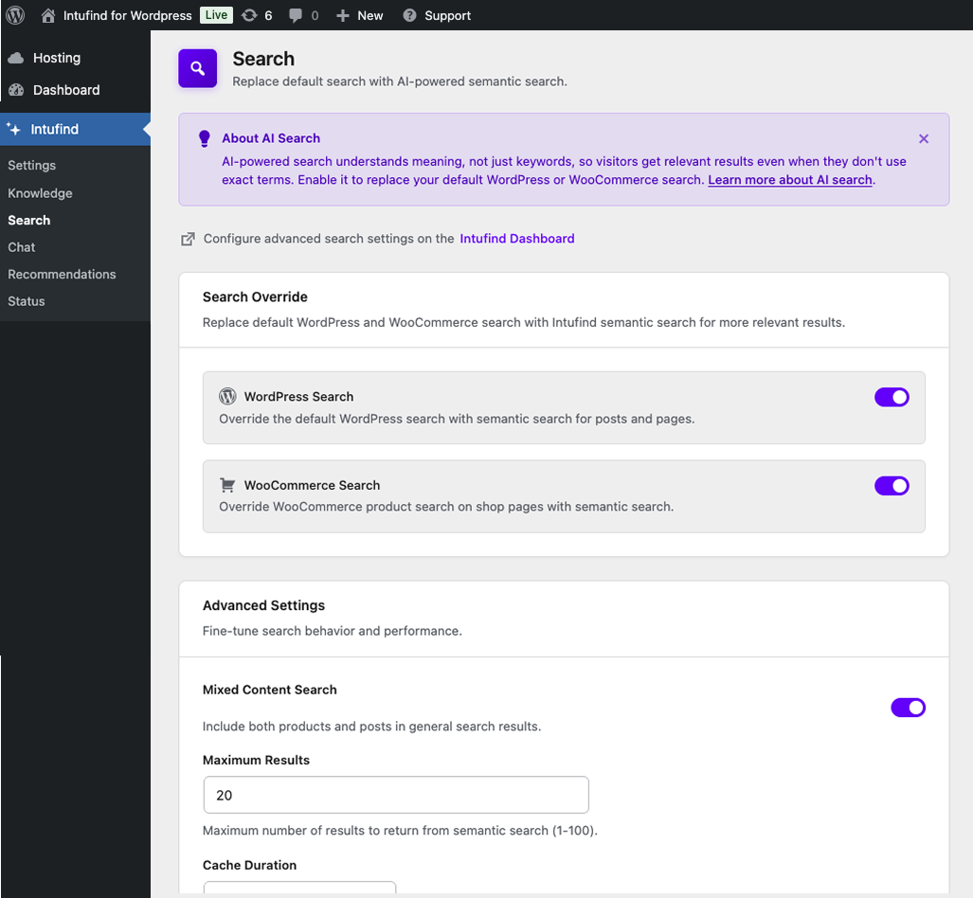
Task: Open the Chat section from sidebar
Action: (x=21, y=247)
